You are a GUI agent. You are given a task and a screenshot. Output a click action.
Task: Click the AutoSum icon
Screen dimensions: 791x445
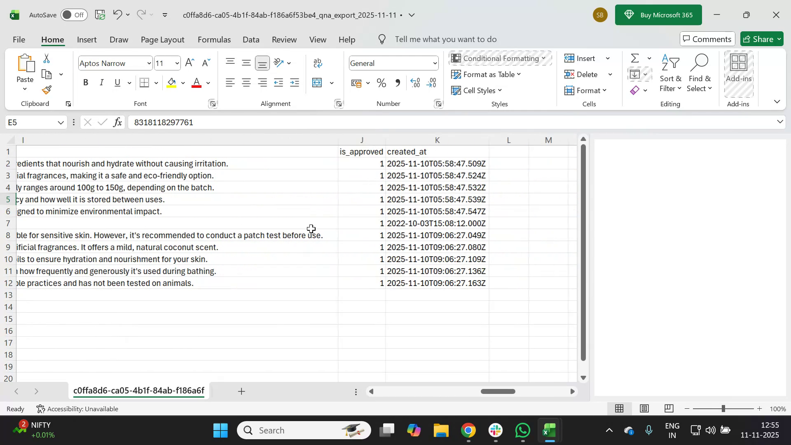click(634, 58)
